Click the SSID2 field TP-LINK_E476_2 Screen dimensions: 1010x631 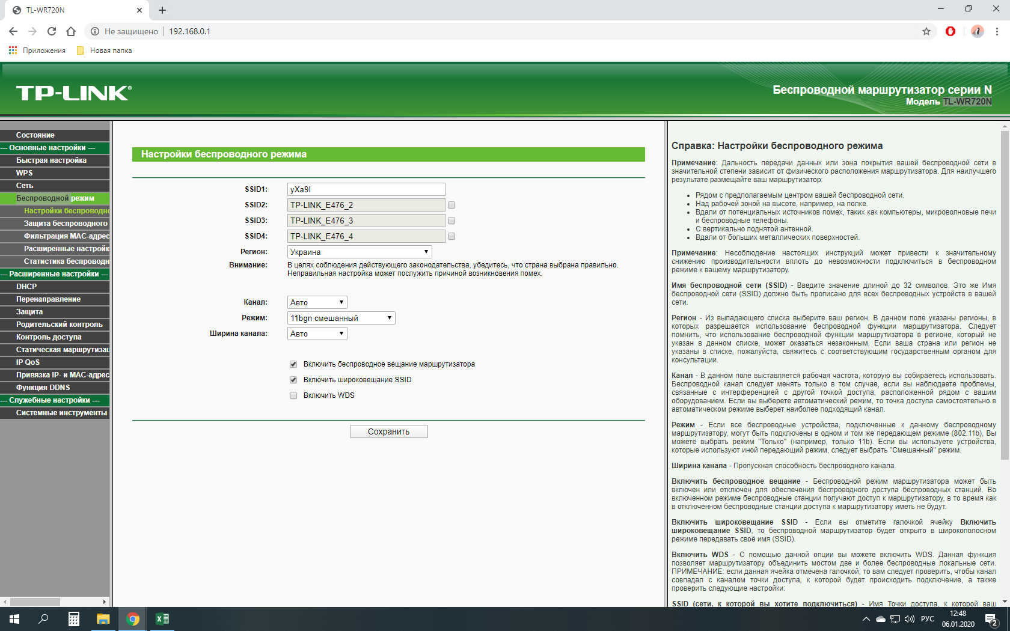pyautogui.click(x=366, y=205)
